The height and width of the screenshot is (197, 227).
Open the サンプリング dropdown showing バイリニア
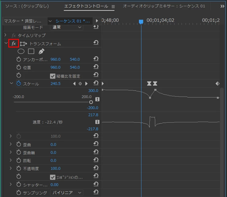point(67,193)
